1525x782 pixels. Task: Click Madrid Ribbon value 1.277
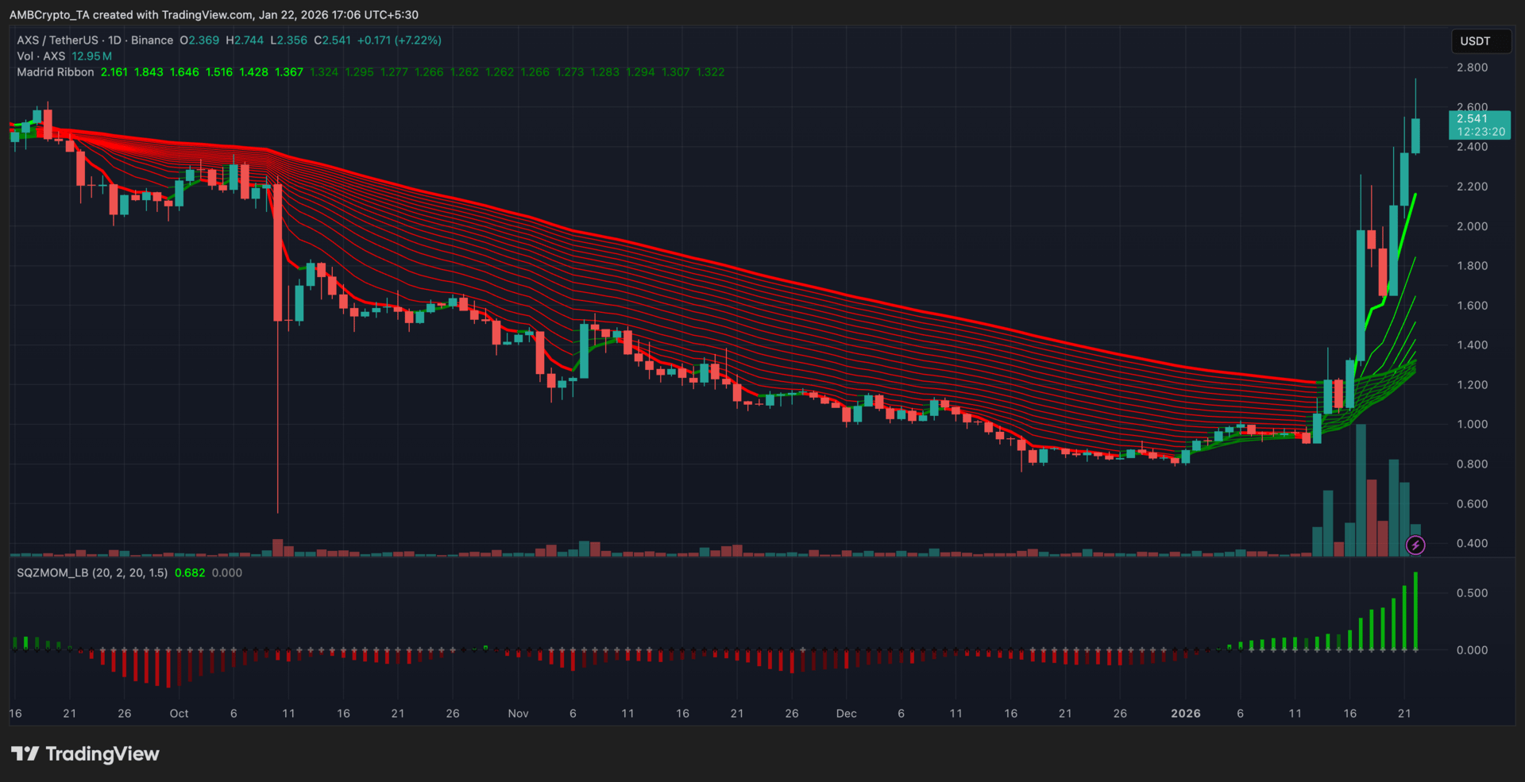394,72
